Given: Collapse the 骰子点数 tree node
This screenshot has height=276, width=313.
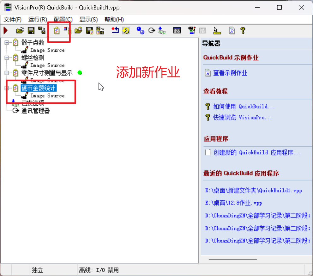Looking at the screenshot, I should point(7,43).
